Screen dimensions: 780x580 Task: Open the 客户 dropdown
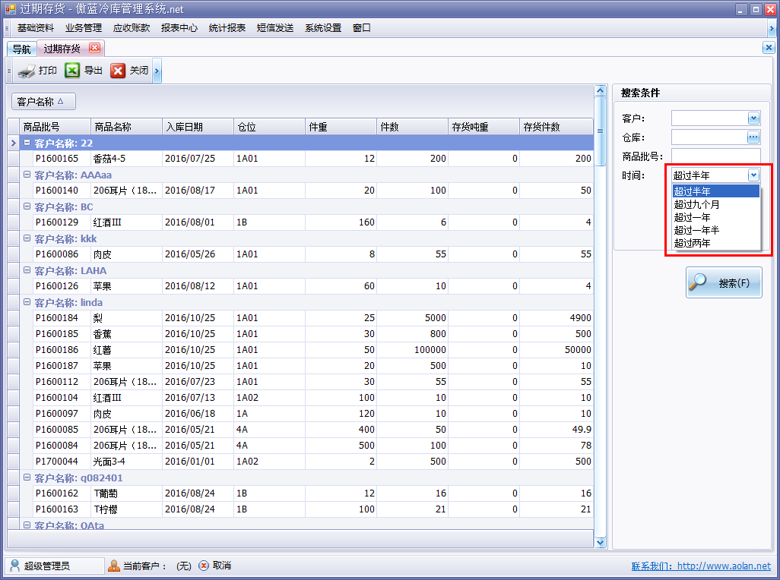tap(754, 118)
